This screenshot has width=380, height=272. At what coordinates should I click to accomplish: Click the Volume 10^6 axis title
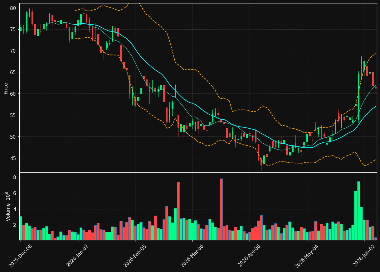(8, 206)
